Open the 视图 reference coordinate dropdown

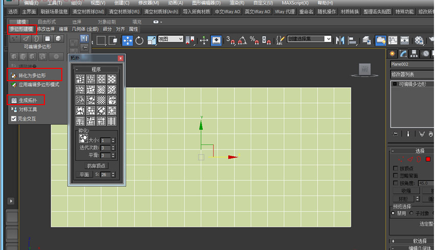(171, 39)
